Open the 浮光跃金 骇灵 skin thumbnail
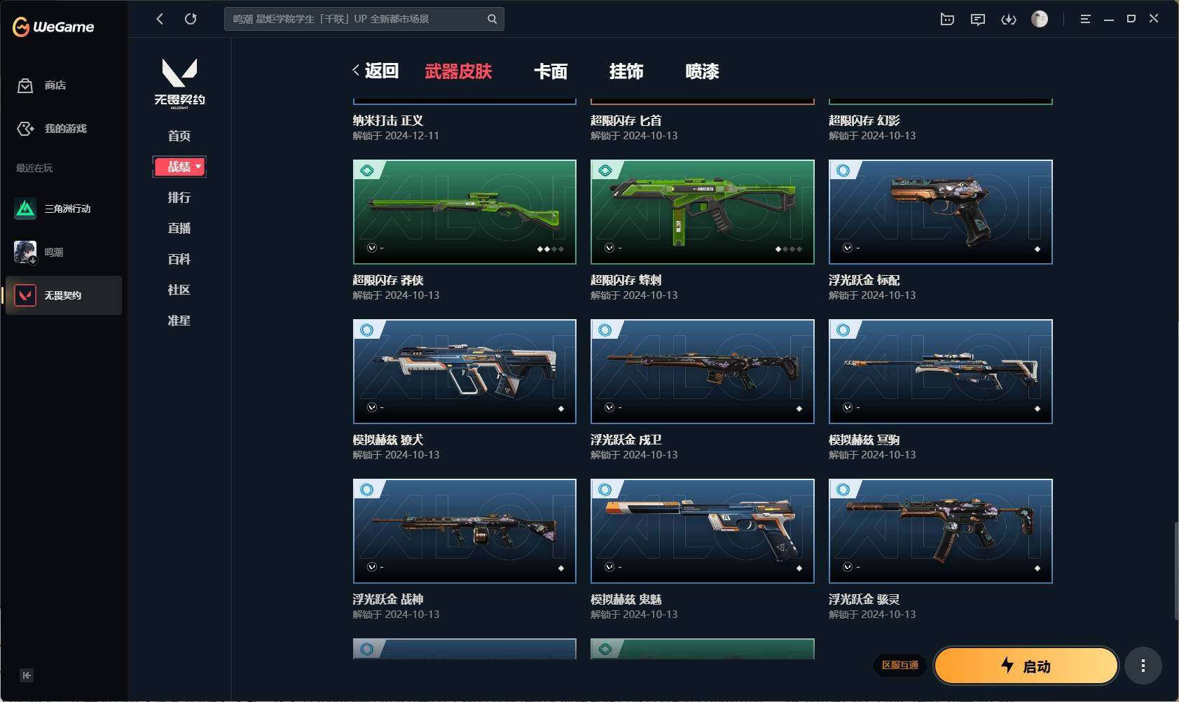1179x702 pixels. (941, 531)
